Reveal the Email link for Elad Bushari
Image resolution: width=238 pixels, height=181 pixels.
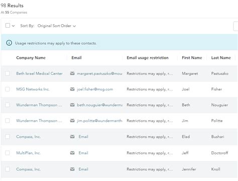83,137
